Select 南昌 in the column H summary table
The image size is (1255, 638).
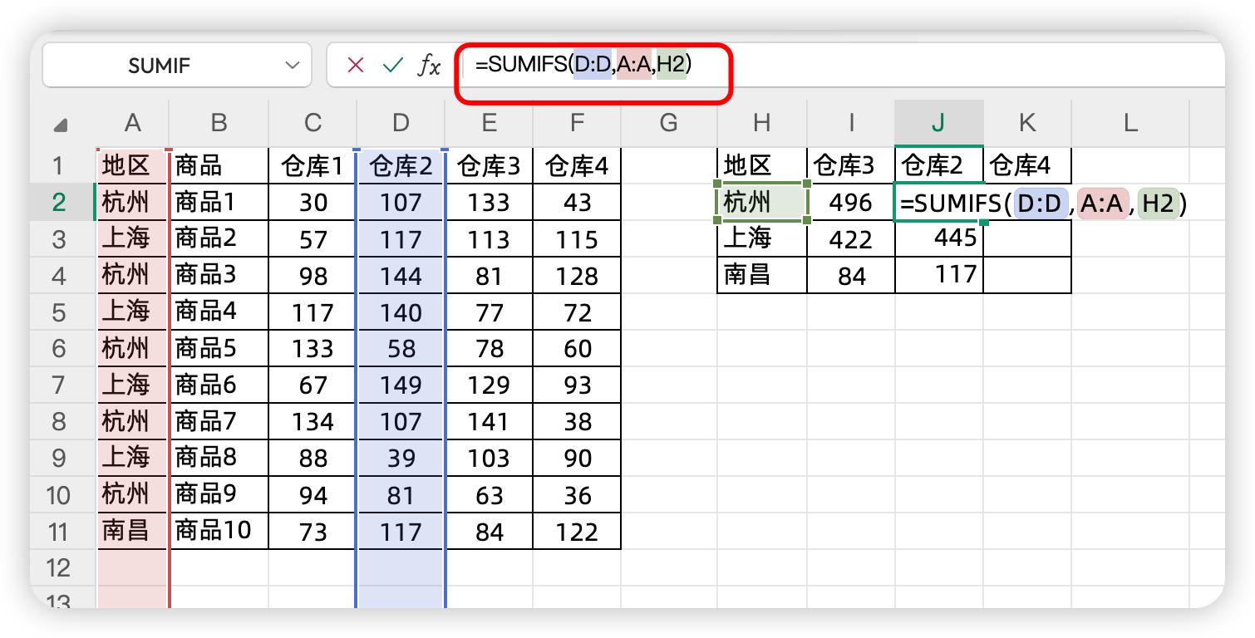(761, 276)
